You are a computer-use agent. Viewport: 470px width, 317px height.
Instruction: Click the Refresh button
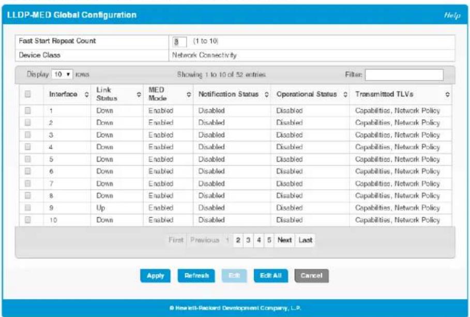[x=196, y=276]
